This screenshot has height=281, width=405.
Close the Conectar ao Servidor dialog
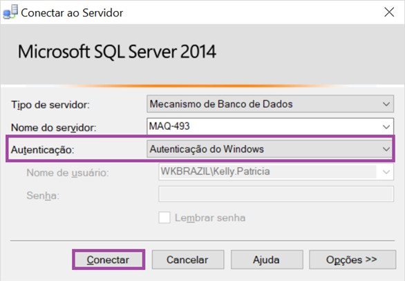[x=389, y=12]
